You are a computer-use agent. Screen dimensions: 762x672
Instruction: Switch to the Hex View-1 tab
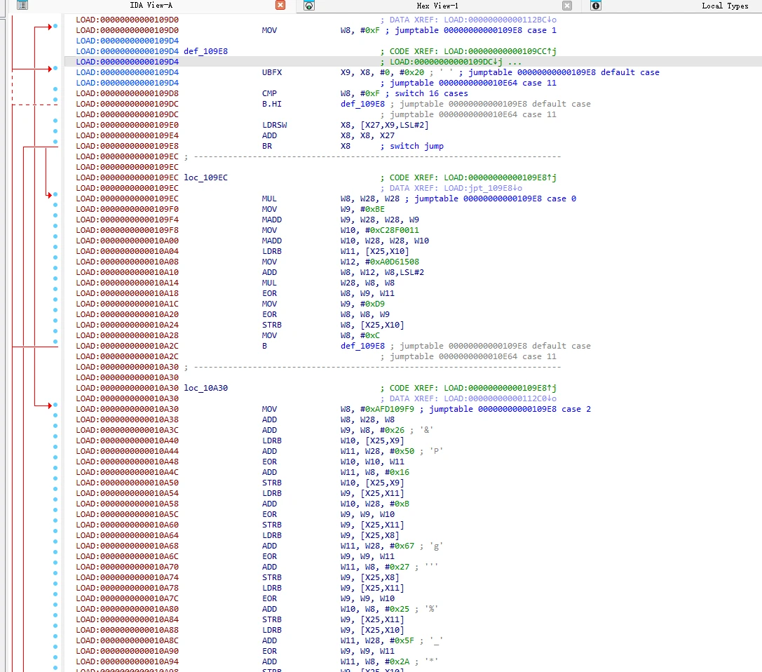pyautogui.click(x=437, y=6)
